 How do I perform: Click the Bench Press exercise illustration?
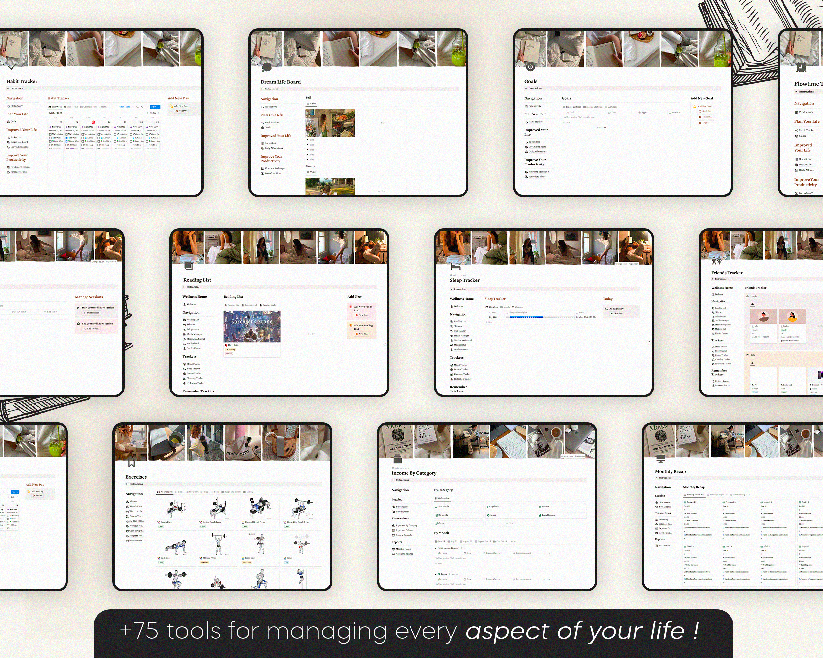[175, 508]
